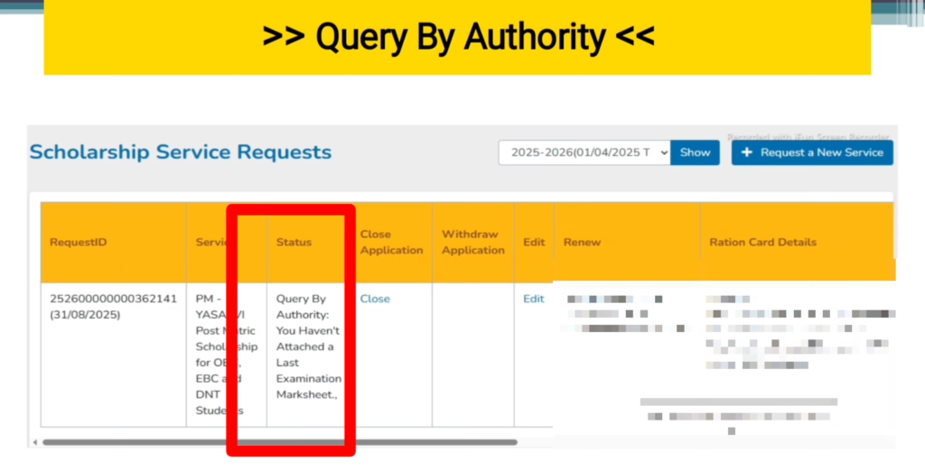Select the Ration Card Details column header
This screenshot has height=471, width=925.
[x=762, y=242]
